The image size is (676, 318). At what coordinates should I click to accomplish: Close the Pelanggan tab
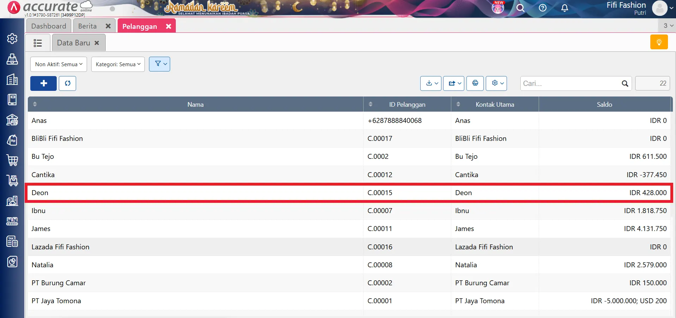pos(169,26)
